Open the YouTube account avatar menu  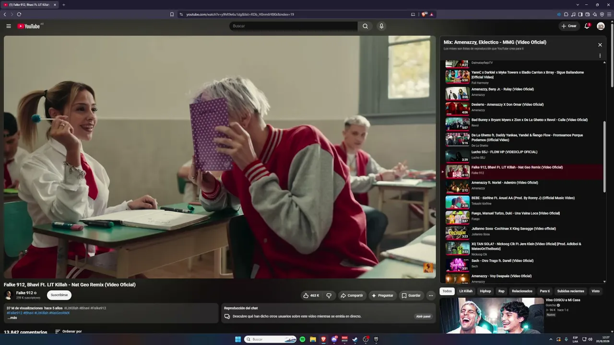click(601, 26)
